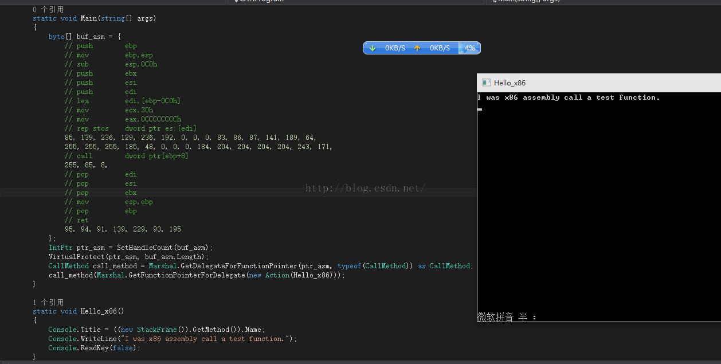The image size is (721, 364).
Task: Click the "byte[] buf_asm = {" line
Action: pos(85,37)
